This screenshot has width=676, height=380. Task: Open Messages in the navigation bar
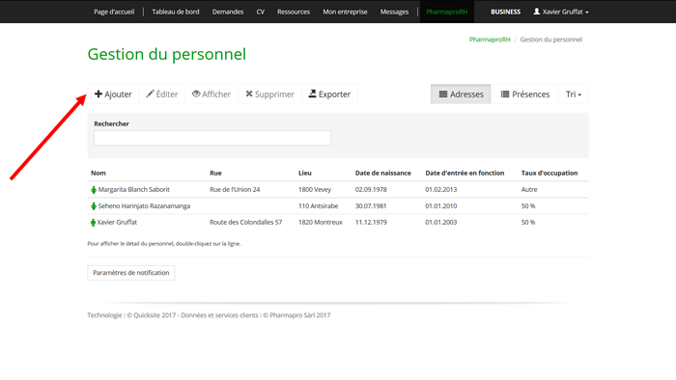(x=394, y=12)
